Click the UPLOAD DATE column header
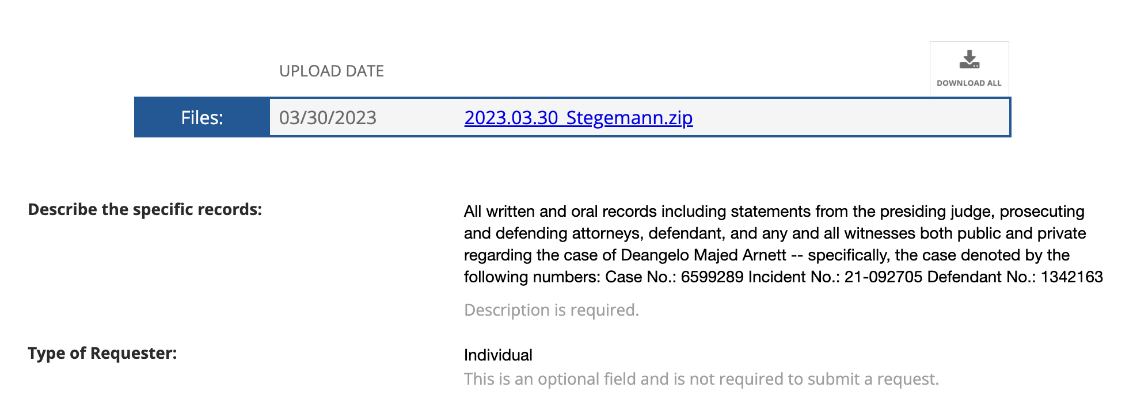Image resolution: width=1133 pixels, height=414 pixels. click(331, 71)
